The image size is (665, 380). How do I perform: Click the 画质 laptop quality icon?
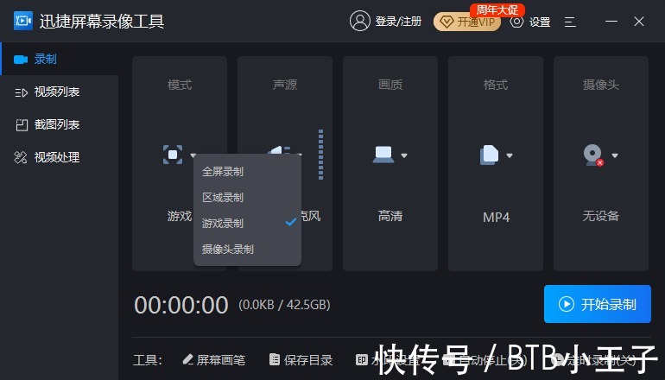coord(383,155)
